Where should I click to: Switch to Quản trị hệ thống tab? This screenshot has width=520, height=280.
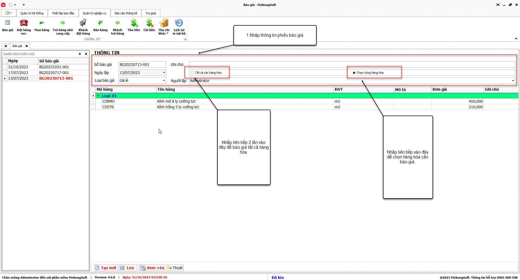tap(32, 13)
